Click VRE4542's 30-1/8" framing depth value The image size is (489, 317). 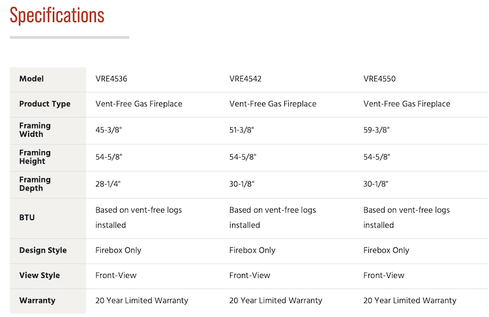(x=242, y=184)
